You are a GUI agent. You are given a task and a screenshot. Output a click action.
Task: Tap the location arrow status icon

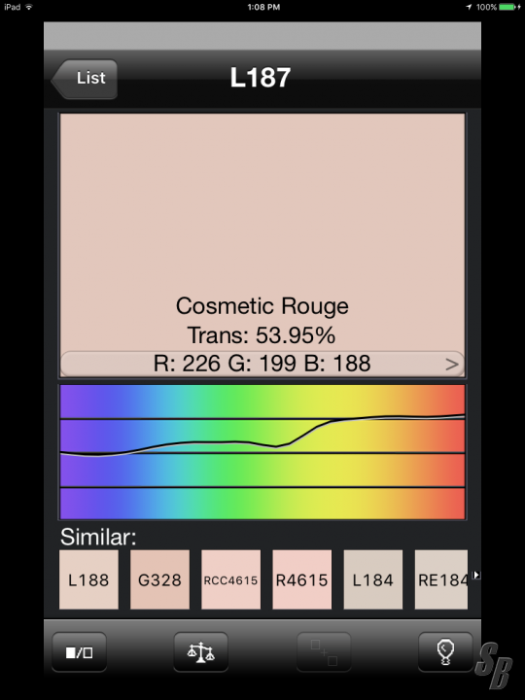tap(469, 7)
